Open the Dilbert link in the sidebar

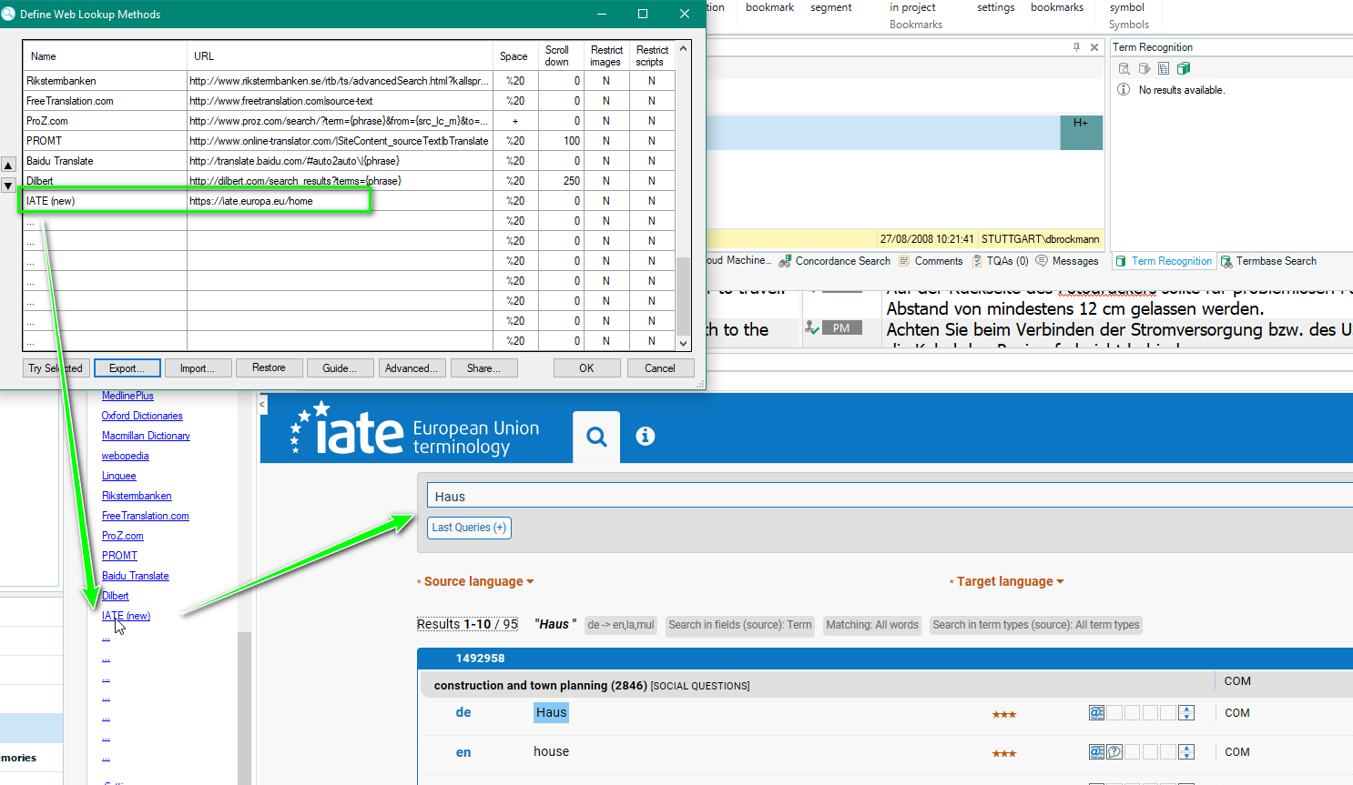pos(115,596)
